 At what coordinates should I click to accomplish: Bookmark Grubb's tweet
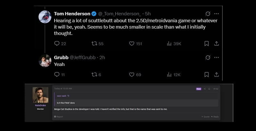pyautogui.click(x=207, y=75)
